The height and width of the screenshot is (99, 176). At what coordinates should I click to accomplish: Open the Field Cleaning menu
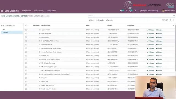(x=39, y=11)
